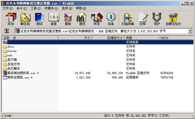Open the 命令(C) menu
Screen dimensions: 195x119
point(22,8)
